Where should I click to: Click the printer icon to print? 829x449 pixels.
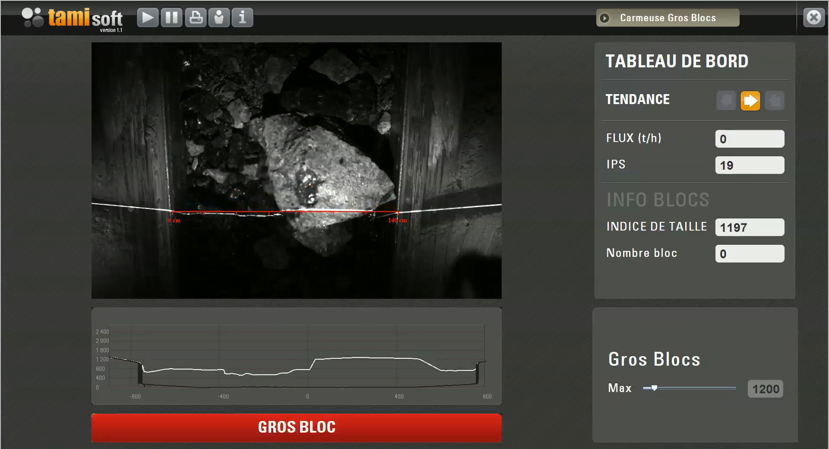[196, 18]
